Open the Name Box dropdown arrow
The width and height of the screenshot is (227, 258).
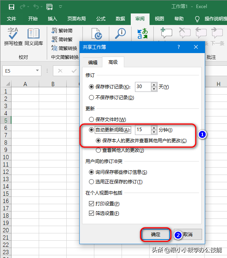38,70
